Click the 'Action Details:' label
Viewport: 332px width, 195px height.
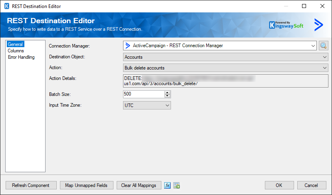62,78
